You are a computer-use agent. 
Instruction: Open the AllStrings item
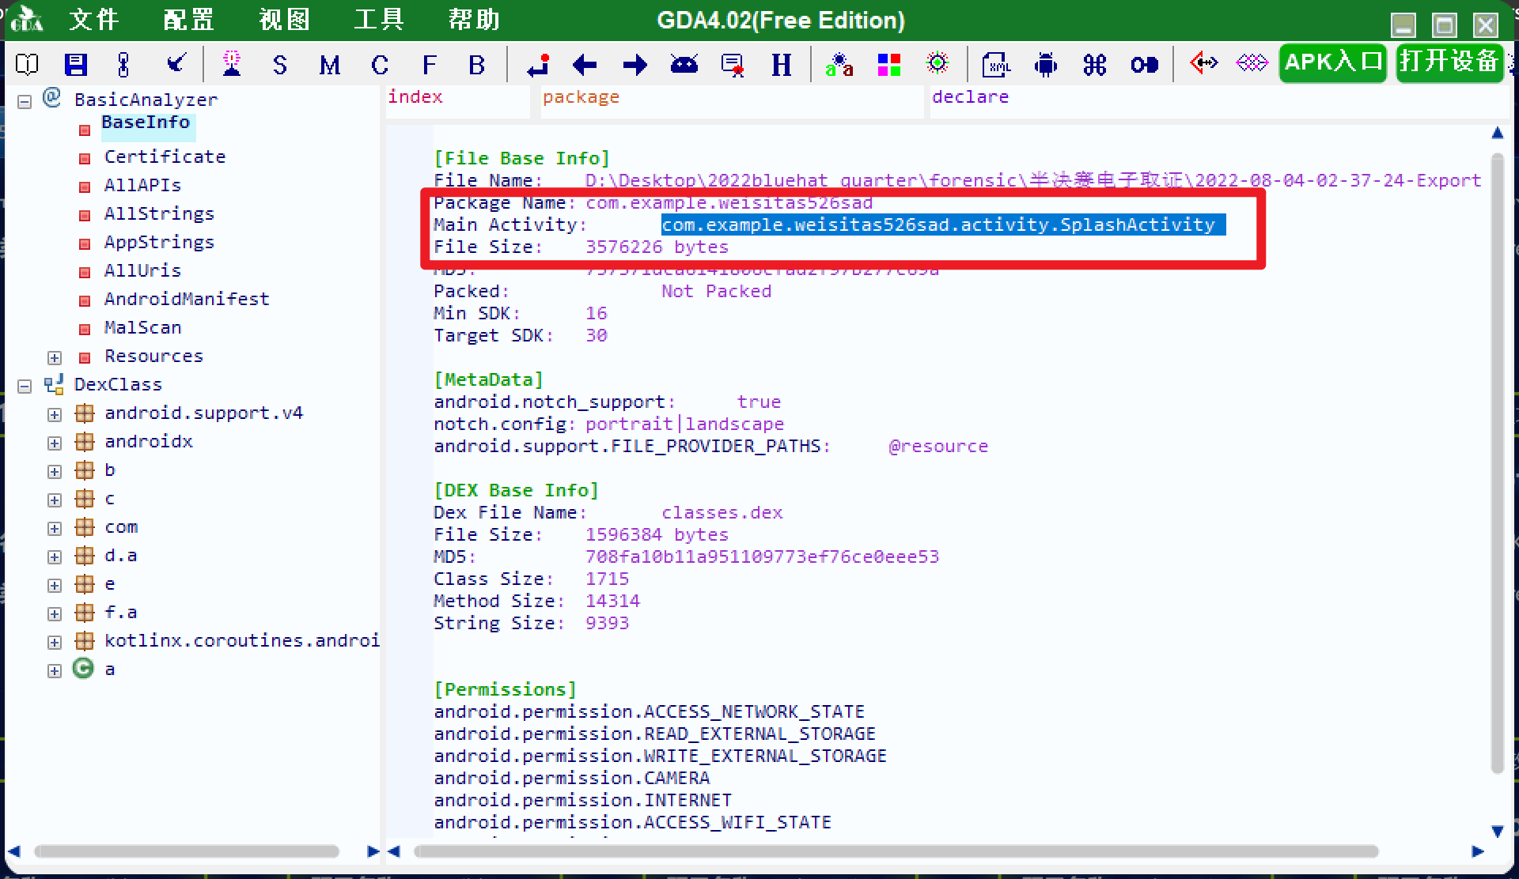pyautogui.click(x=159, y=213)
